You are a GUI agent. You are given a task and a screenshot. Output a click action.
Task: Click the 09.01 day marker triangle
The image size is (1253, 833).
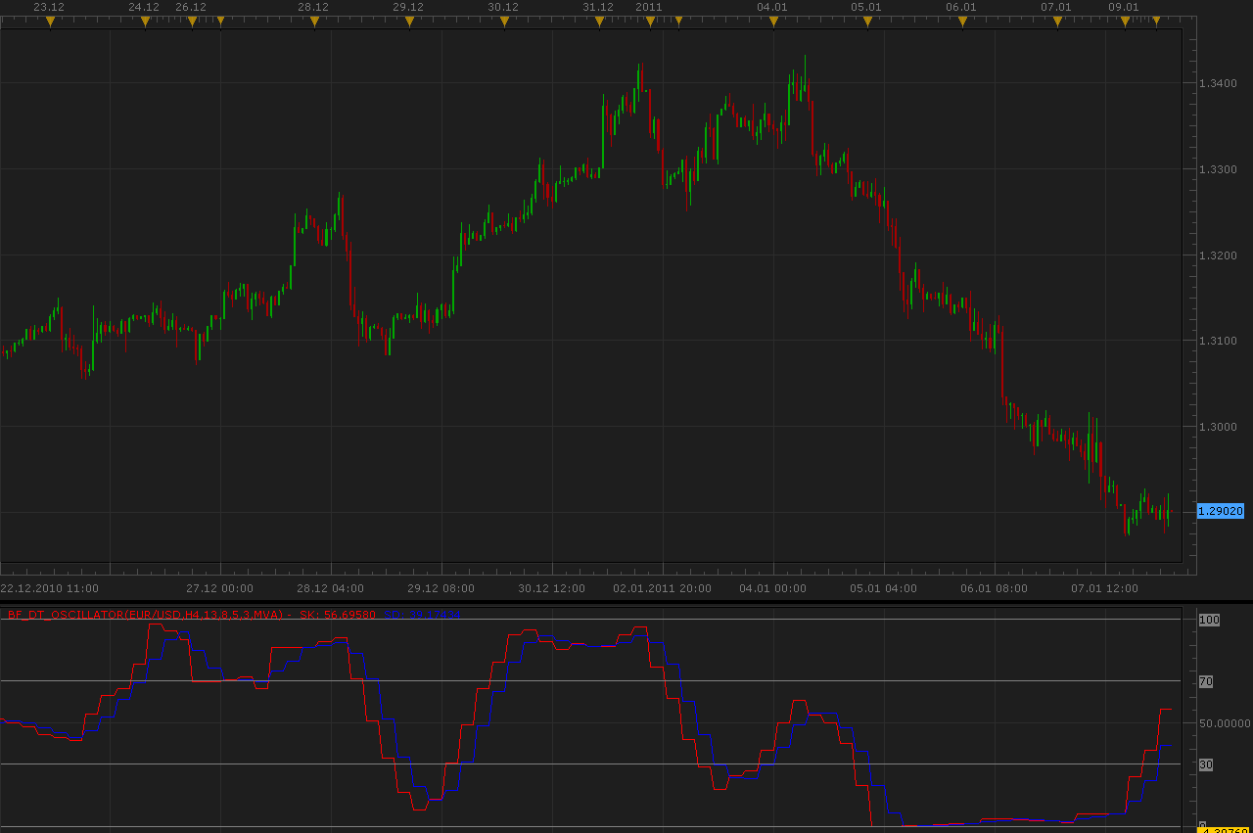1125,21
